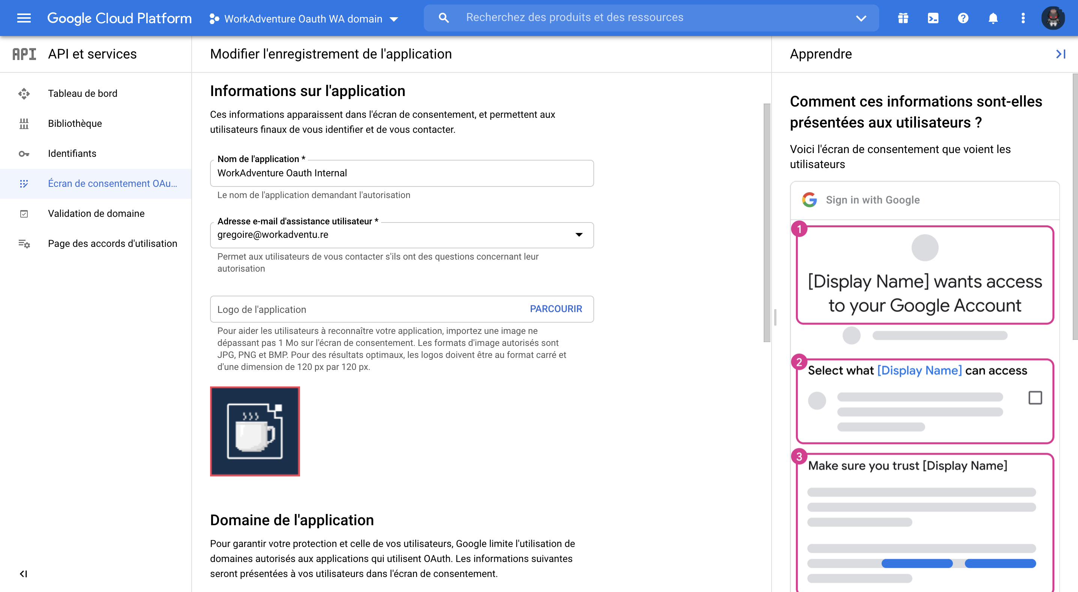Select the Écran de consentement OAuth menu item
Image resolution: width=1078 pixels, height=592 pixels.
pos(112,183)
